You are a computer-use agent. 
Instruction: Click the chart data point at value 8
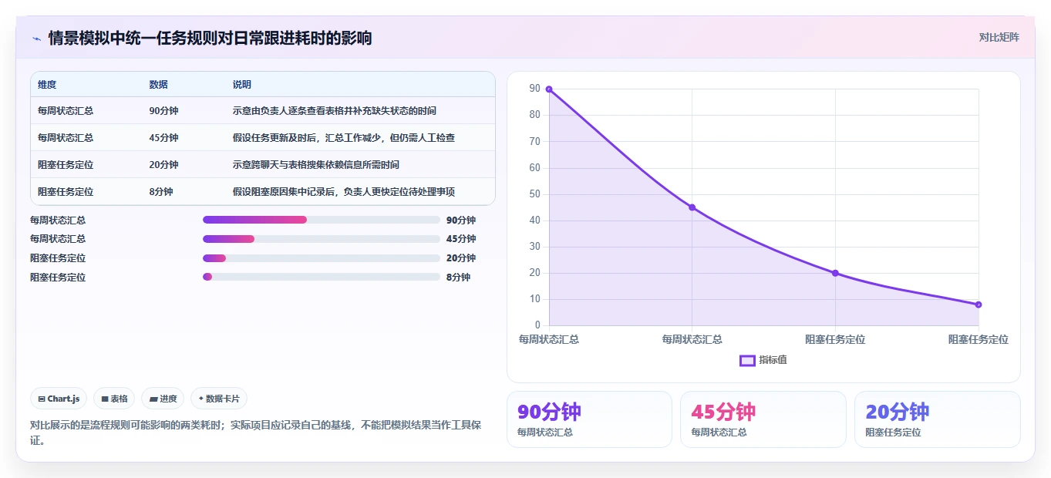pos(979,305)
